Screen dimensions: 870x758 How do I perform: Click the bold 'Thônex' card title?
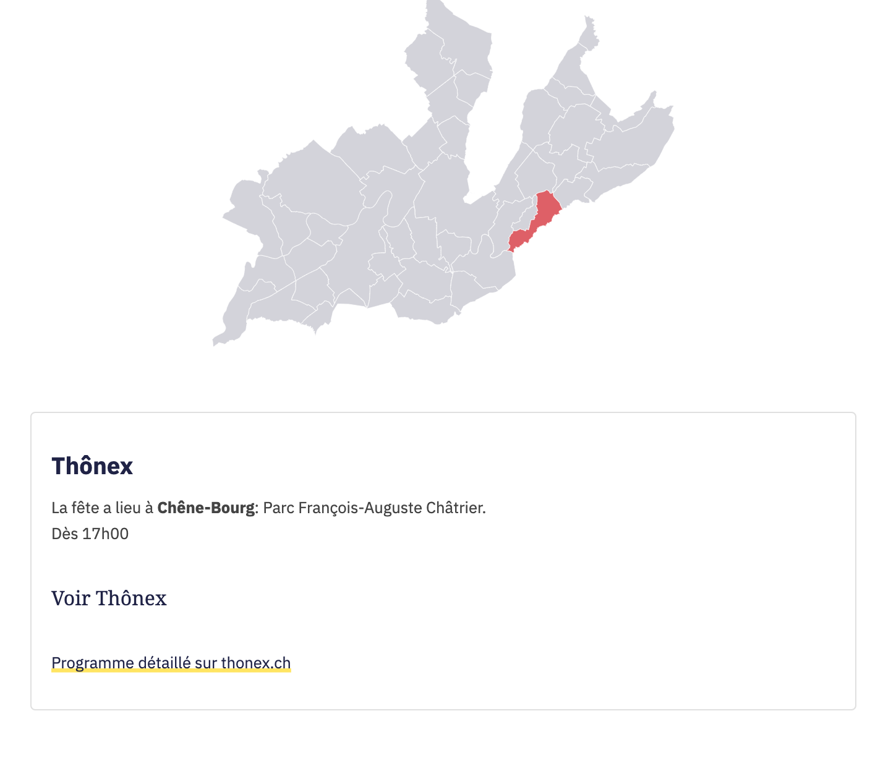(92, 466)
